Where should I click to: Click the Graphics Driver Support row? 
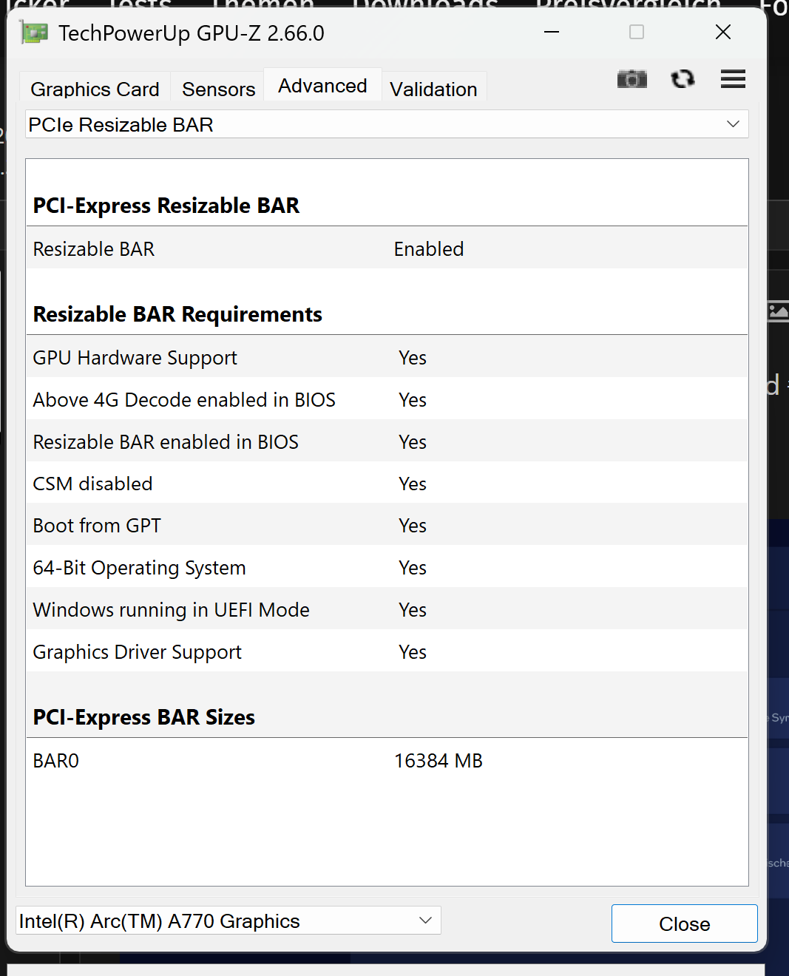(387, 652)
